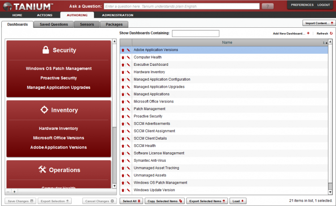Open the Actions menu
The image size is (336, 206).
coord(44,15)
